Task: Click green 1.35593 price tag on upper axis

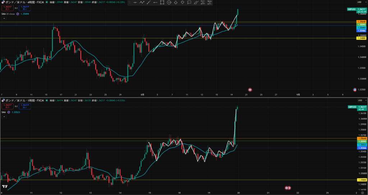Action: tap(361, 25)
